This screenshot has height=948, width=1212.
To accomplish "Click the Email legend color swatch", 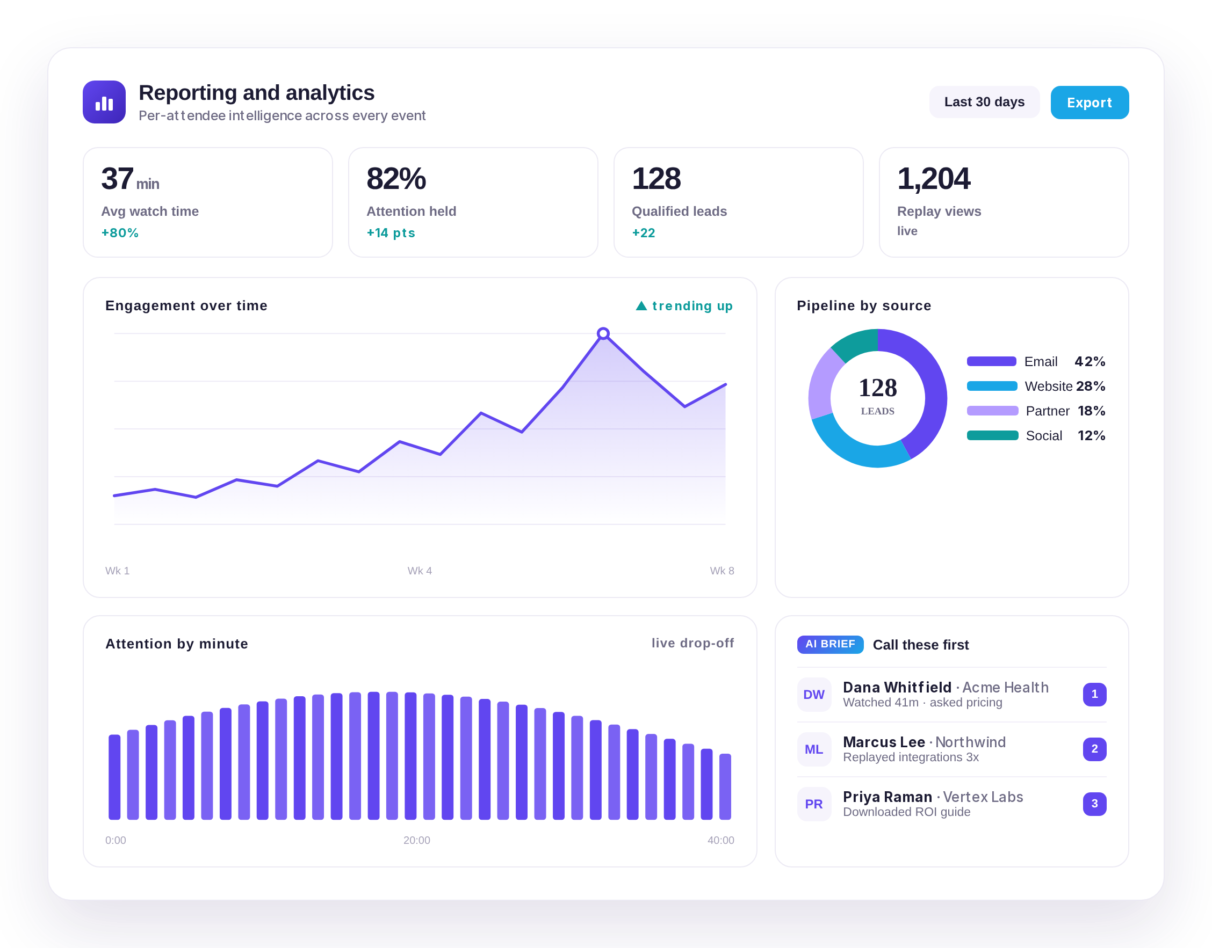I will pos(991,361).
